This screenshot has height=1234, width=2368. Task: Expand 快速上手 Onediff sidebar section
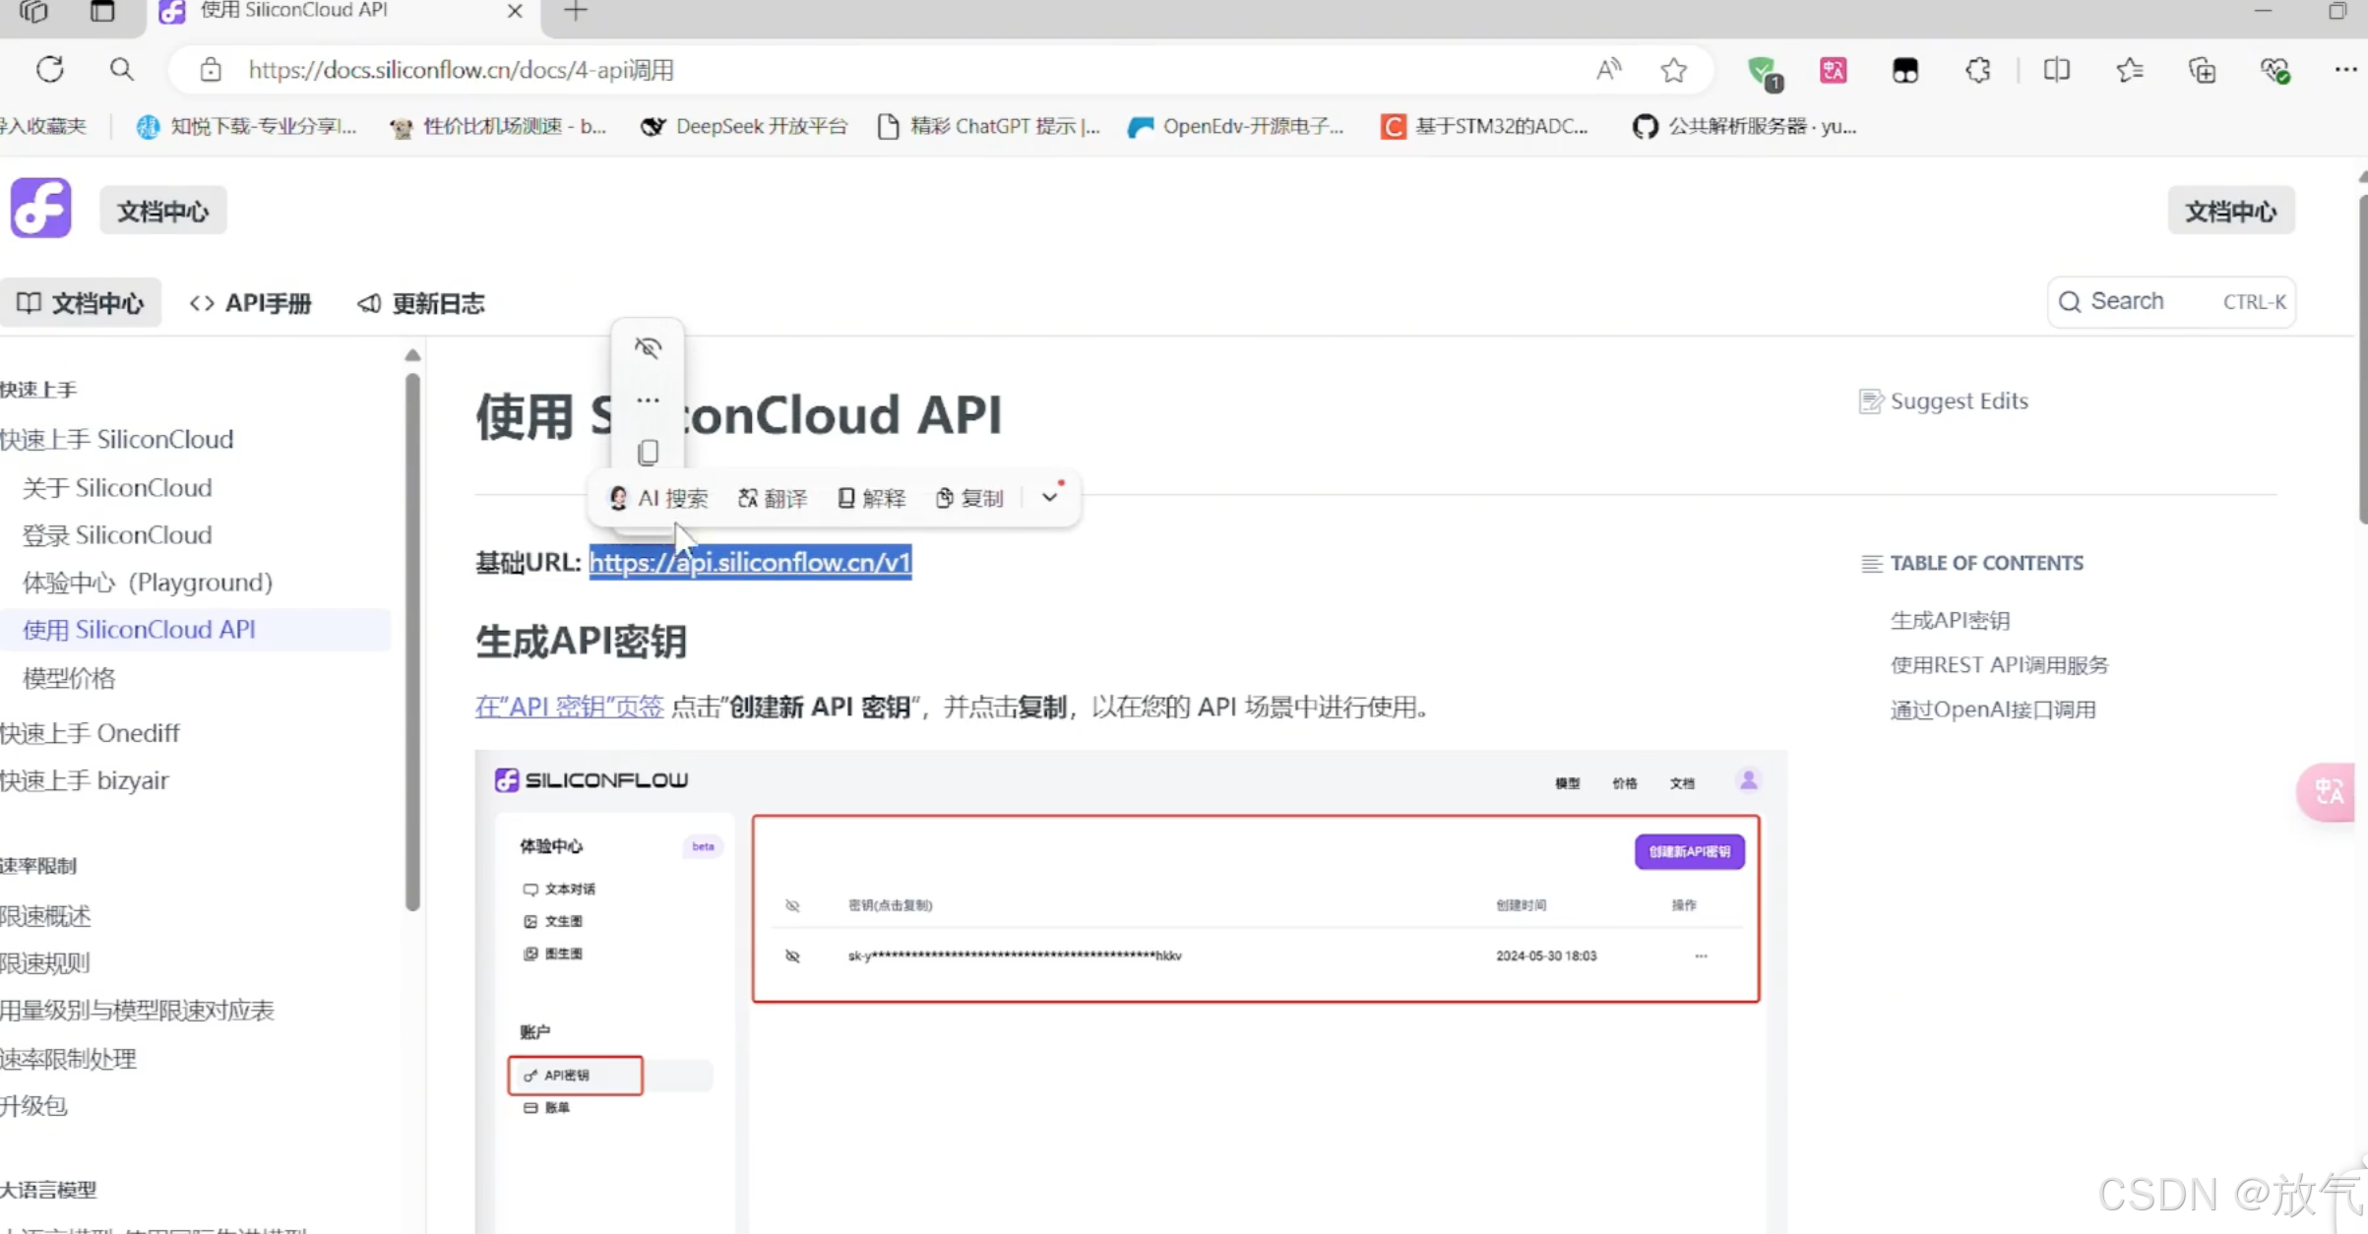pos(91,732)
